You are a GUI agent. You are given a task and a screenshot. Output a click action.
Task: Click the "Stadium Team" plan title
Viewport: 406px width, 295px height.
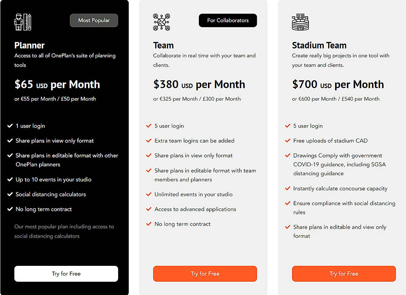click(319, 45)
